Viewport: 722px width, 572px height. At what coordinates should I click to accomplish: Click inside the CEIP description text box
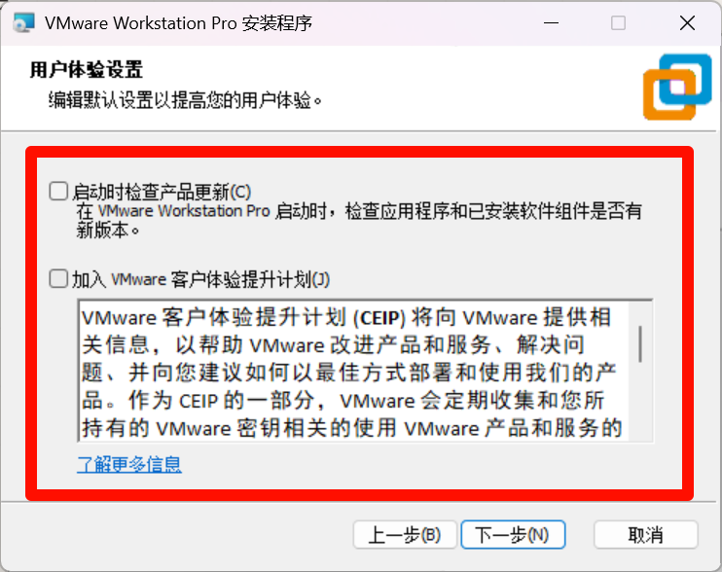(352, 372)
